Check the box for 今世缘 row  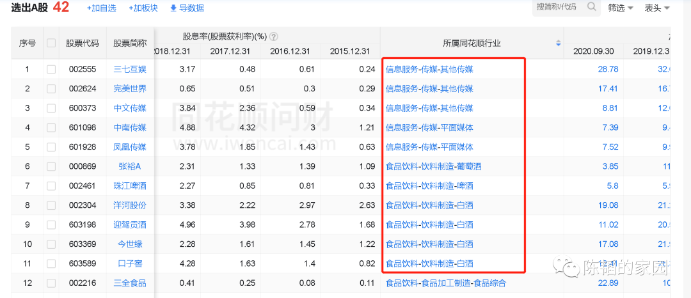[51, 244]
